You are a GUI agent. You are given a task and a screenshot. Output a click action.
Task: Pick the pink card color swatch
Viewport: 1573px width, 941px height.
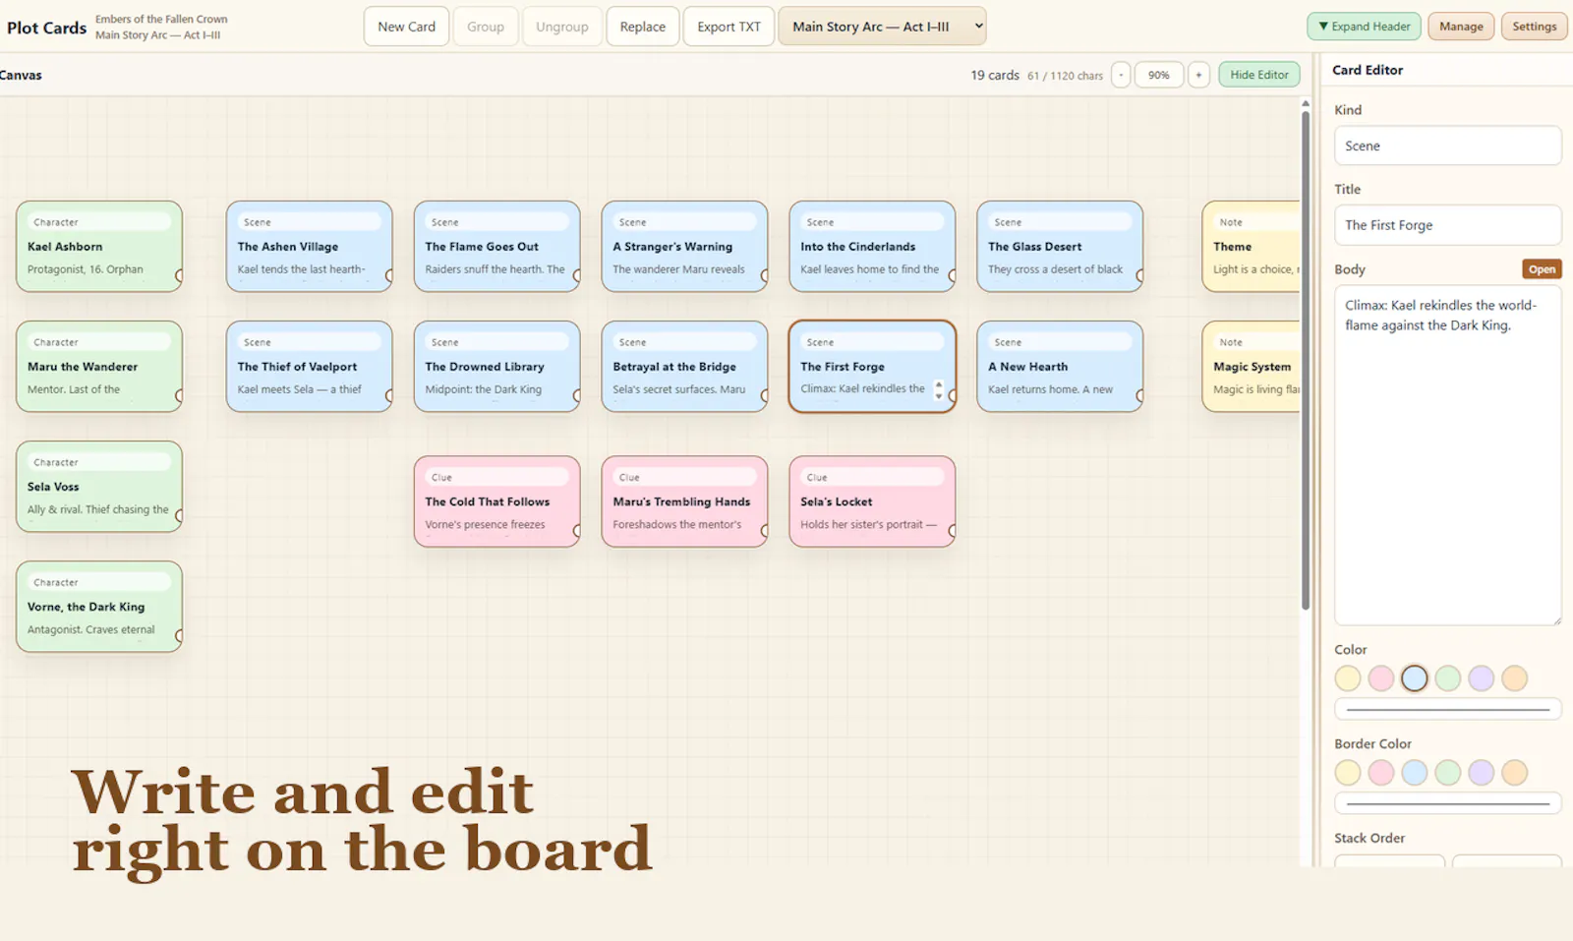coord(1381,678)
